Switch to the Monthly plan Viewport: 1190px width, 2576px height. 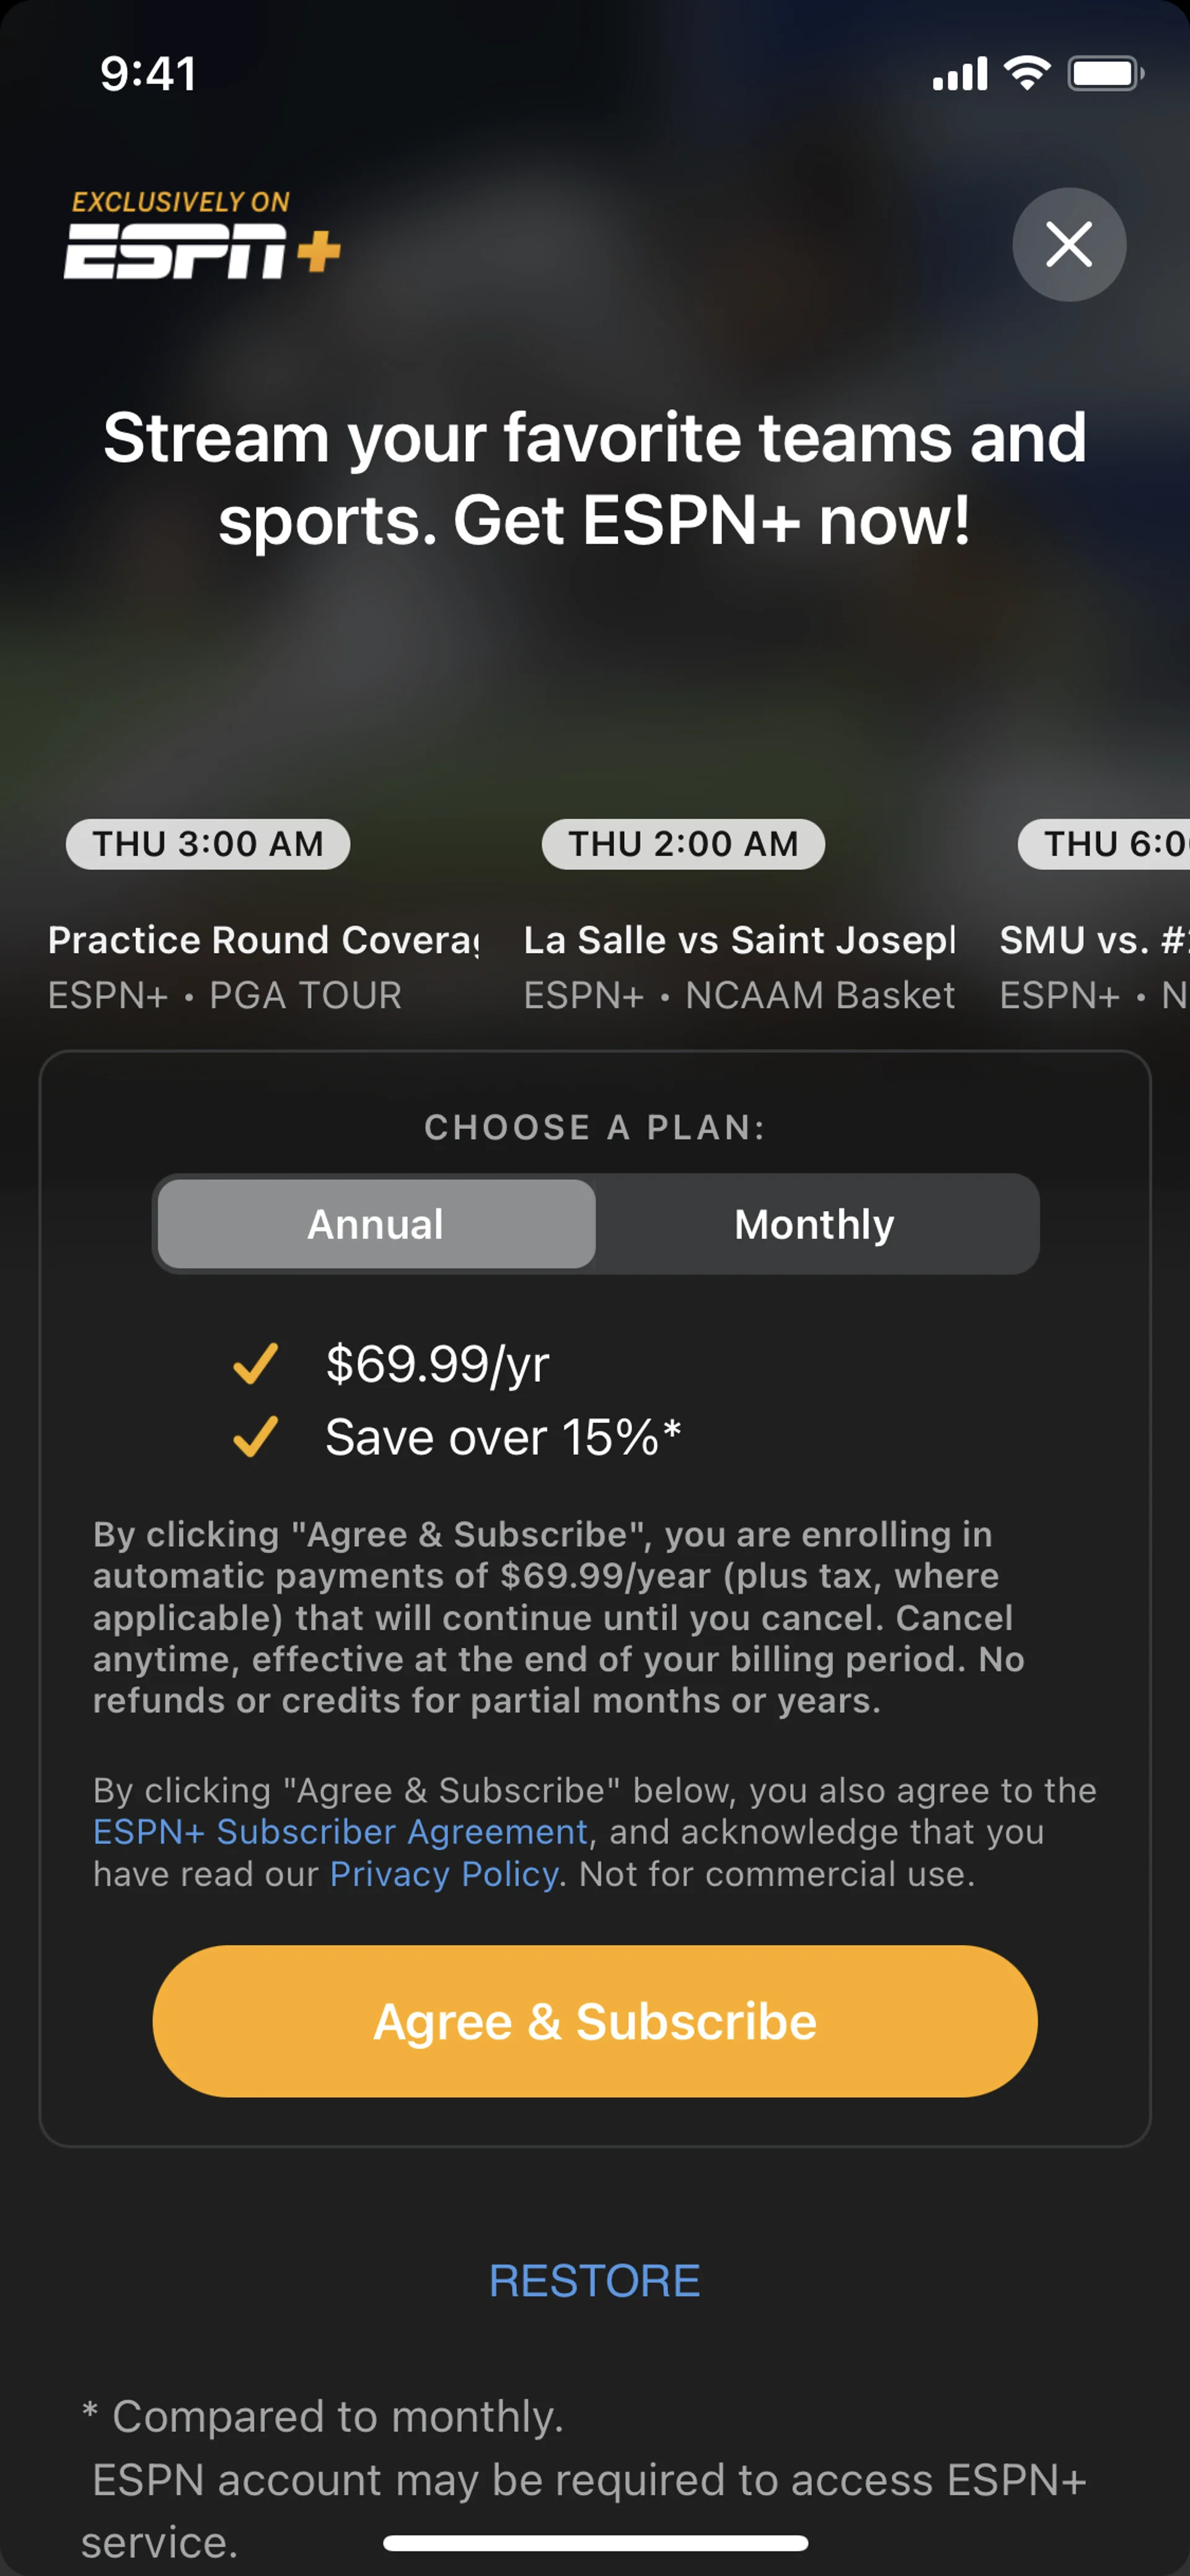(x=814, y=1224)
